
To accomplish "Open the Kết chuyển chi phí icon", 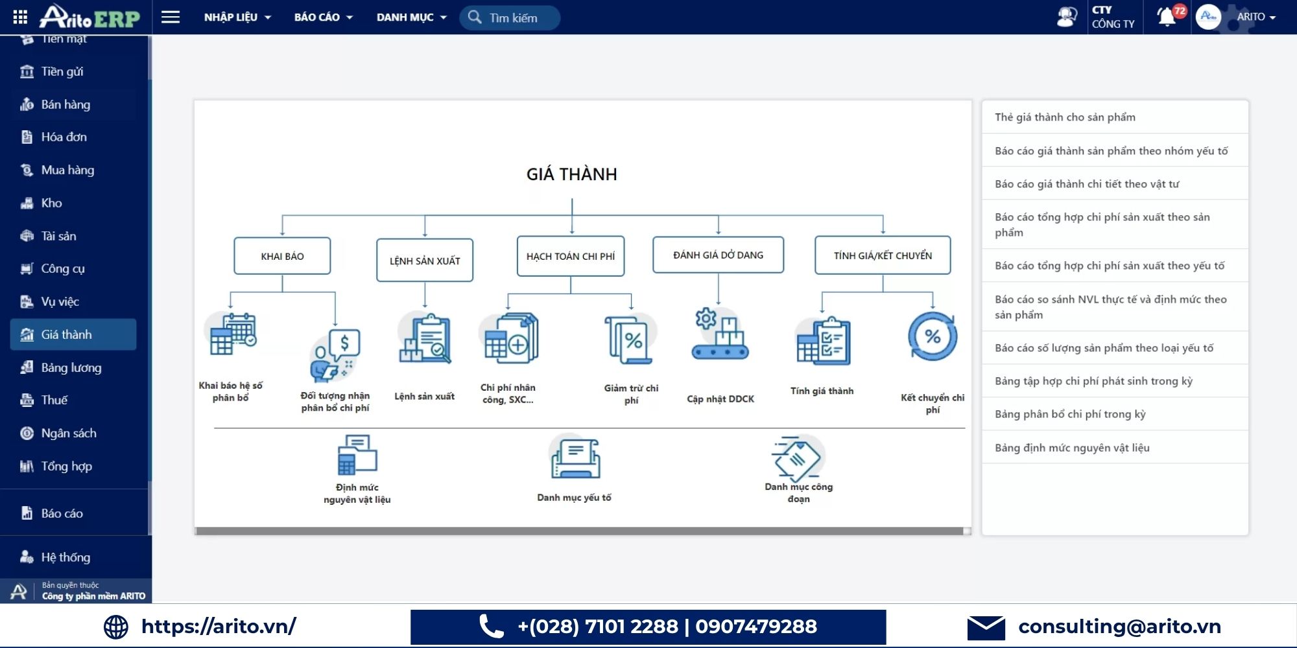I will pyautogui.click(x=933, y=337).
